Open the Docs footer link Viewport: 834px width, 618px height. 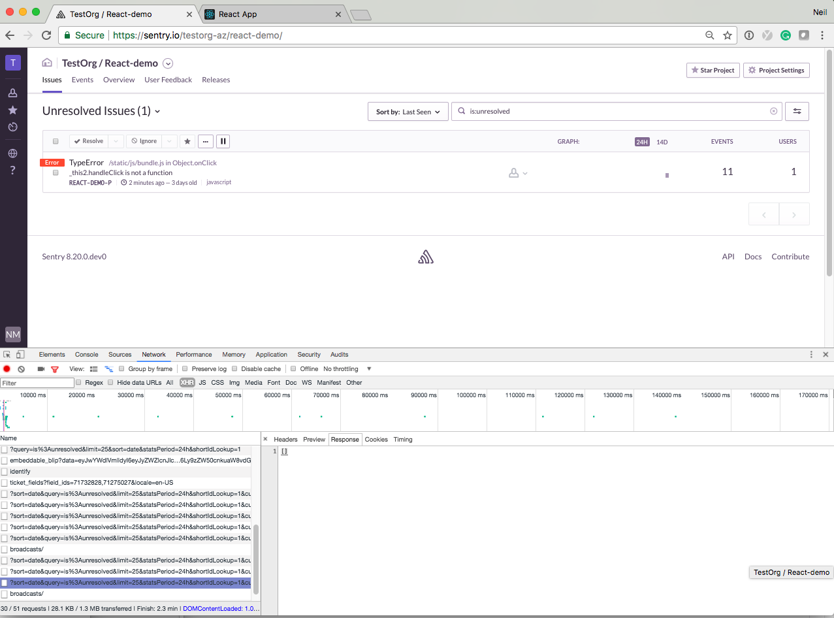[753, 257]
